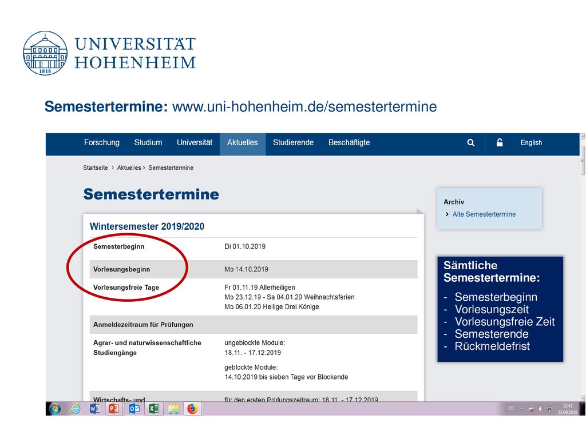Viewport: 586px width, 439px height.
Task: Open Excel from the taskbar
Action: 153,409
